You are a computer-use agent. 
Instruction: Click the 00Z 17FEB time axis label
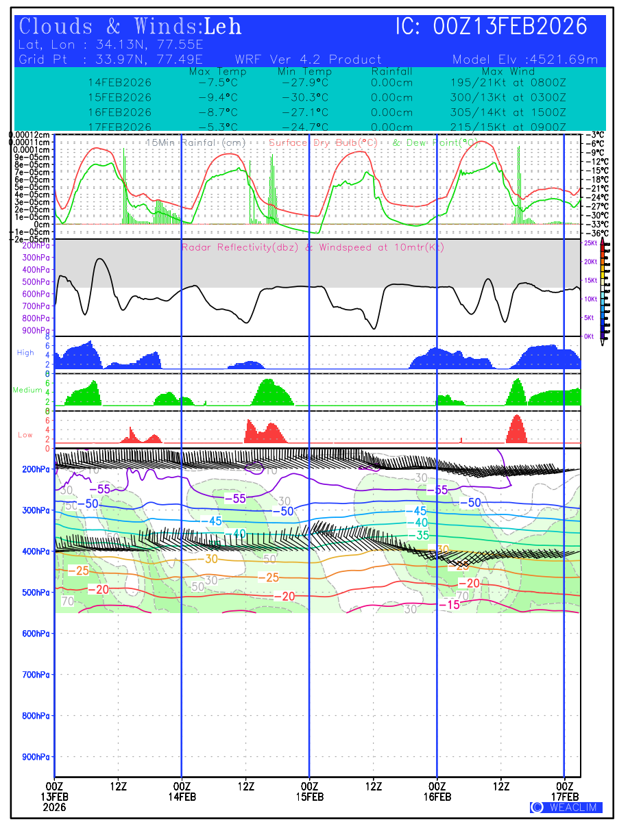(x=564, y=790)
